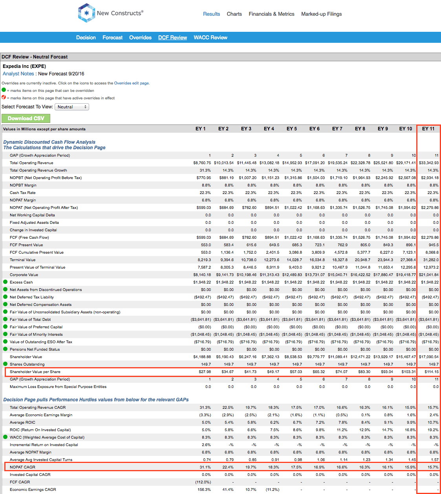The width and height of the screenshot is (441, 494).
Task: Open override for Shares Outstanding
Action: 5,364
